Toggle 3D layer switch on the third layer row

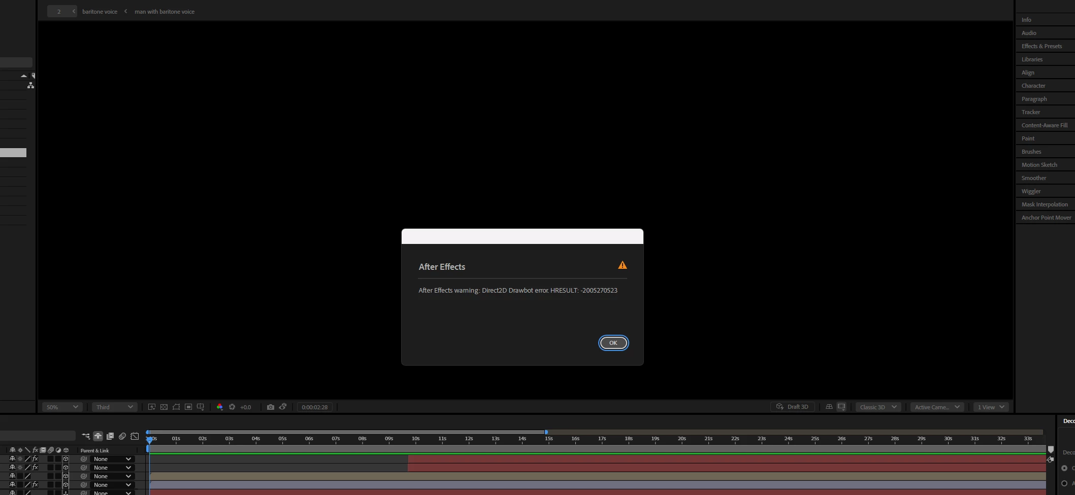pos(66,476)
